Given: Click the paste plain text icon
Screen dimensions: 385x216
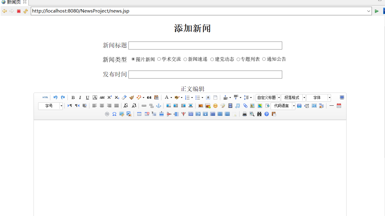Looking at the screenshot, I should pos(157,97).
